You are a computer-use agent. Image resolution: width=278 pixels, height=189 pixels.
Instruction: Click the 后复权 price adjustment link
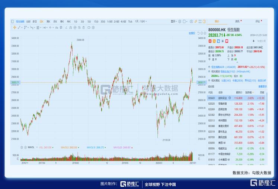coord(192,33)
